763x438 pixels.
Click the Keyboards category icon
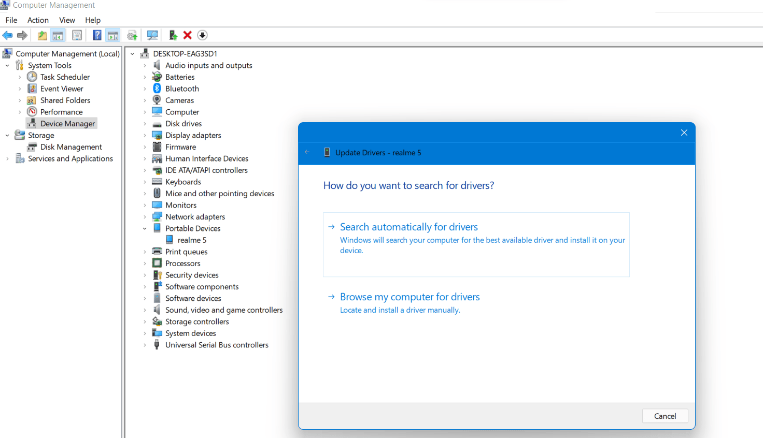coord(157,182)
